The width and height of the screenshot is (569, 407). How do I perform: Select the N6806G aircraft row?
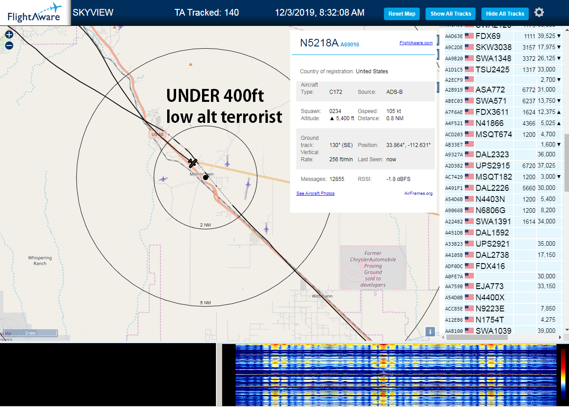(x=503, y=210)
